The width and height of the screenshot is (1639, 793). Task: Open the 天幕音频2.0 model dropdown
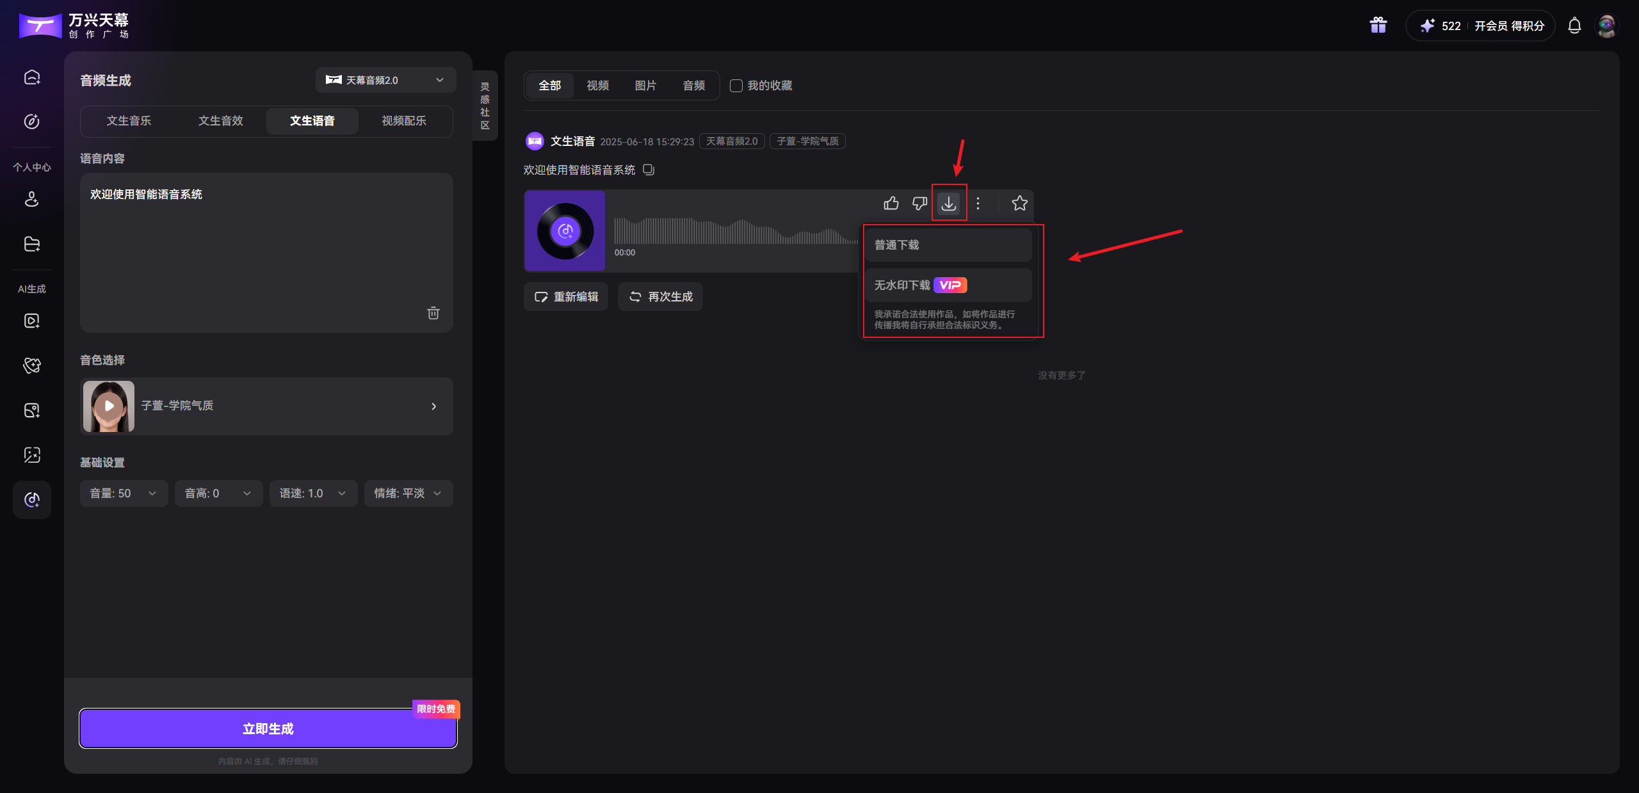point(385,80)
